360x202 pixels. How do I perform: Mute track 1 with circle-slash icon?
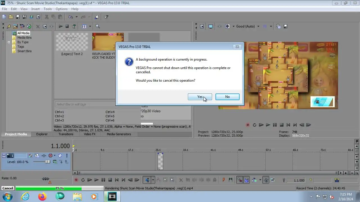60,155
